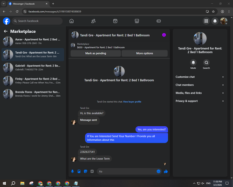233x187 pixels.
Task: Open the Brenda Flores conversation
Action: click(x=33, y=94)
